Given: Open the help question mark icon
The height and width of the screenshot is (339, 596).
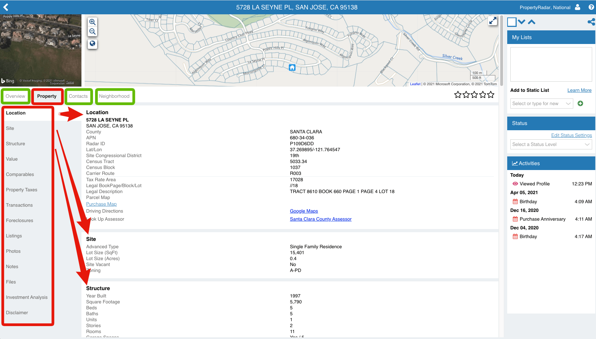Looking at the screenshot, I should tap(591, 7).
